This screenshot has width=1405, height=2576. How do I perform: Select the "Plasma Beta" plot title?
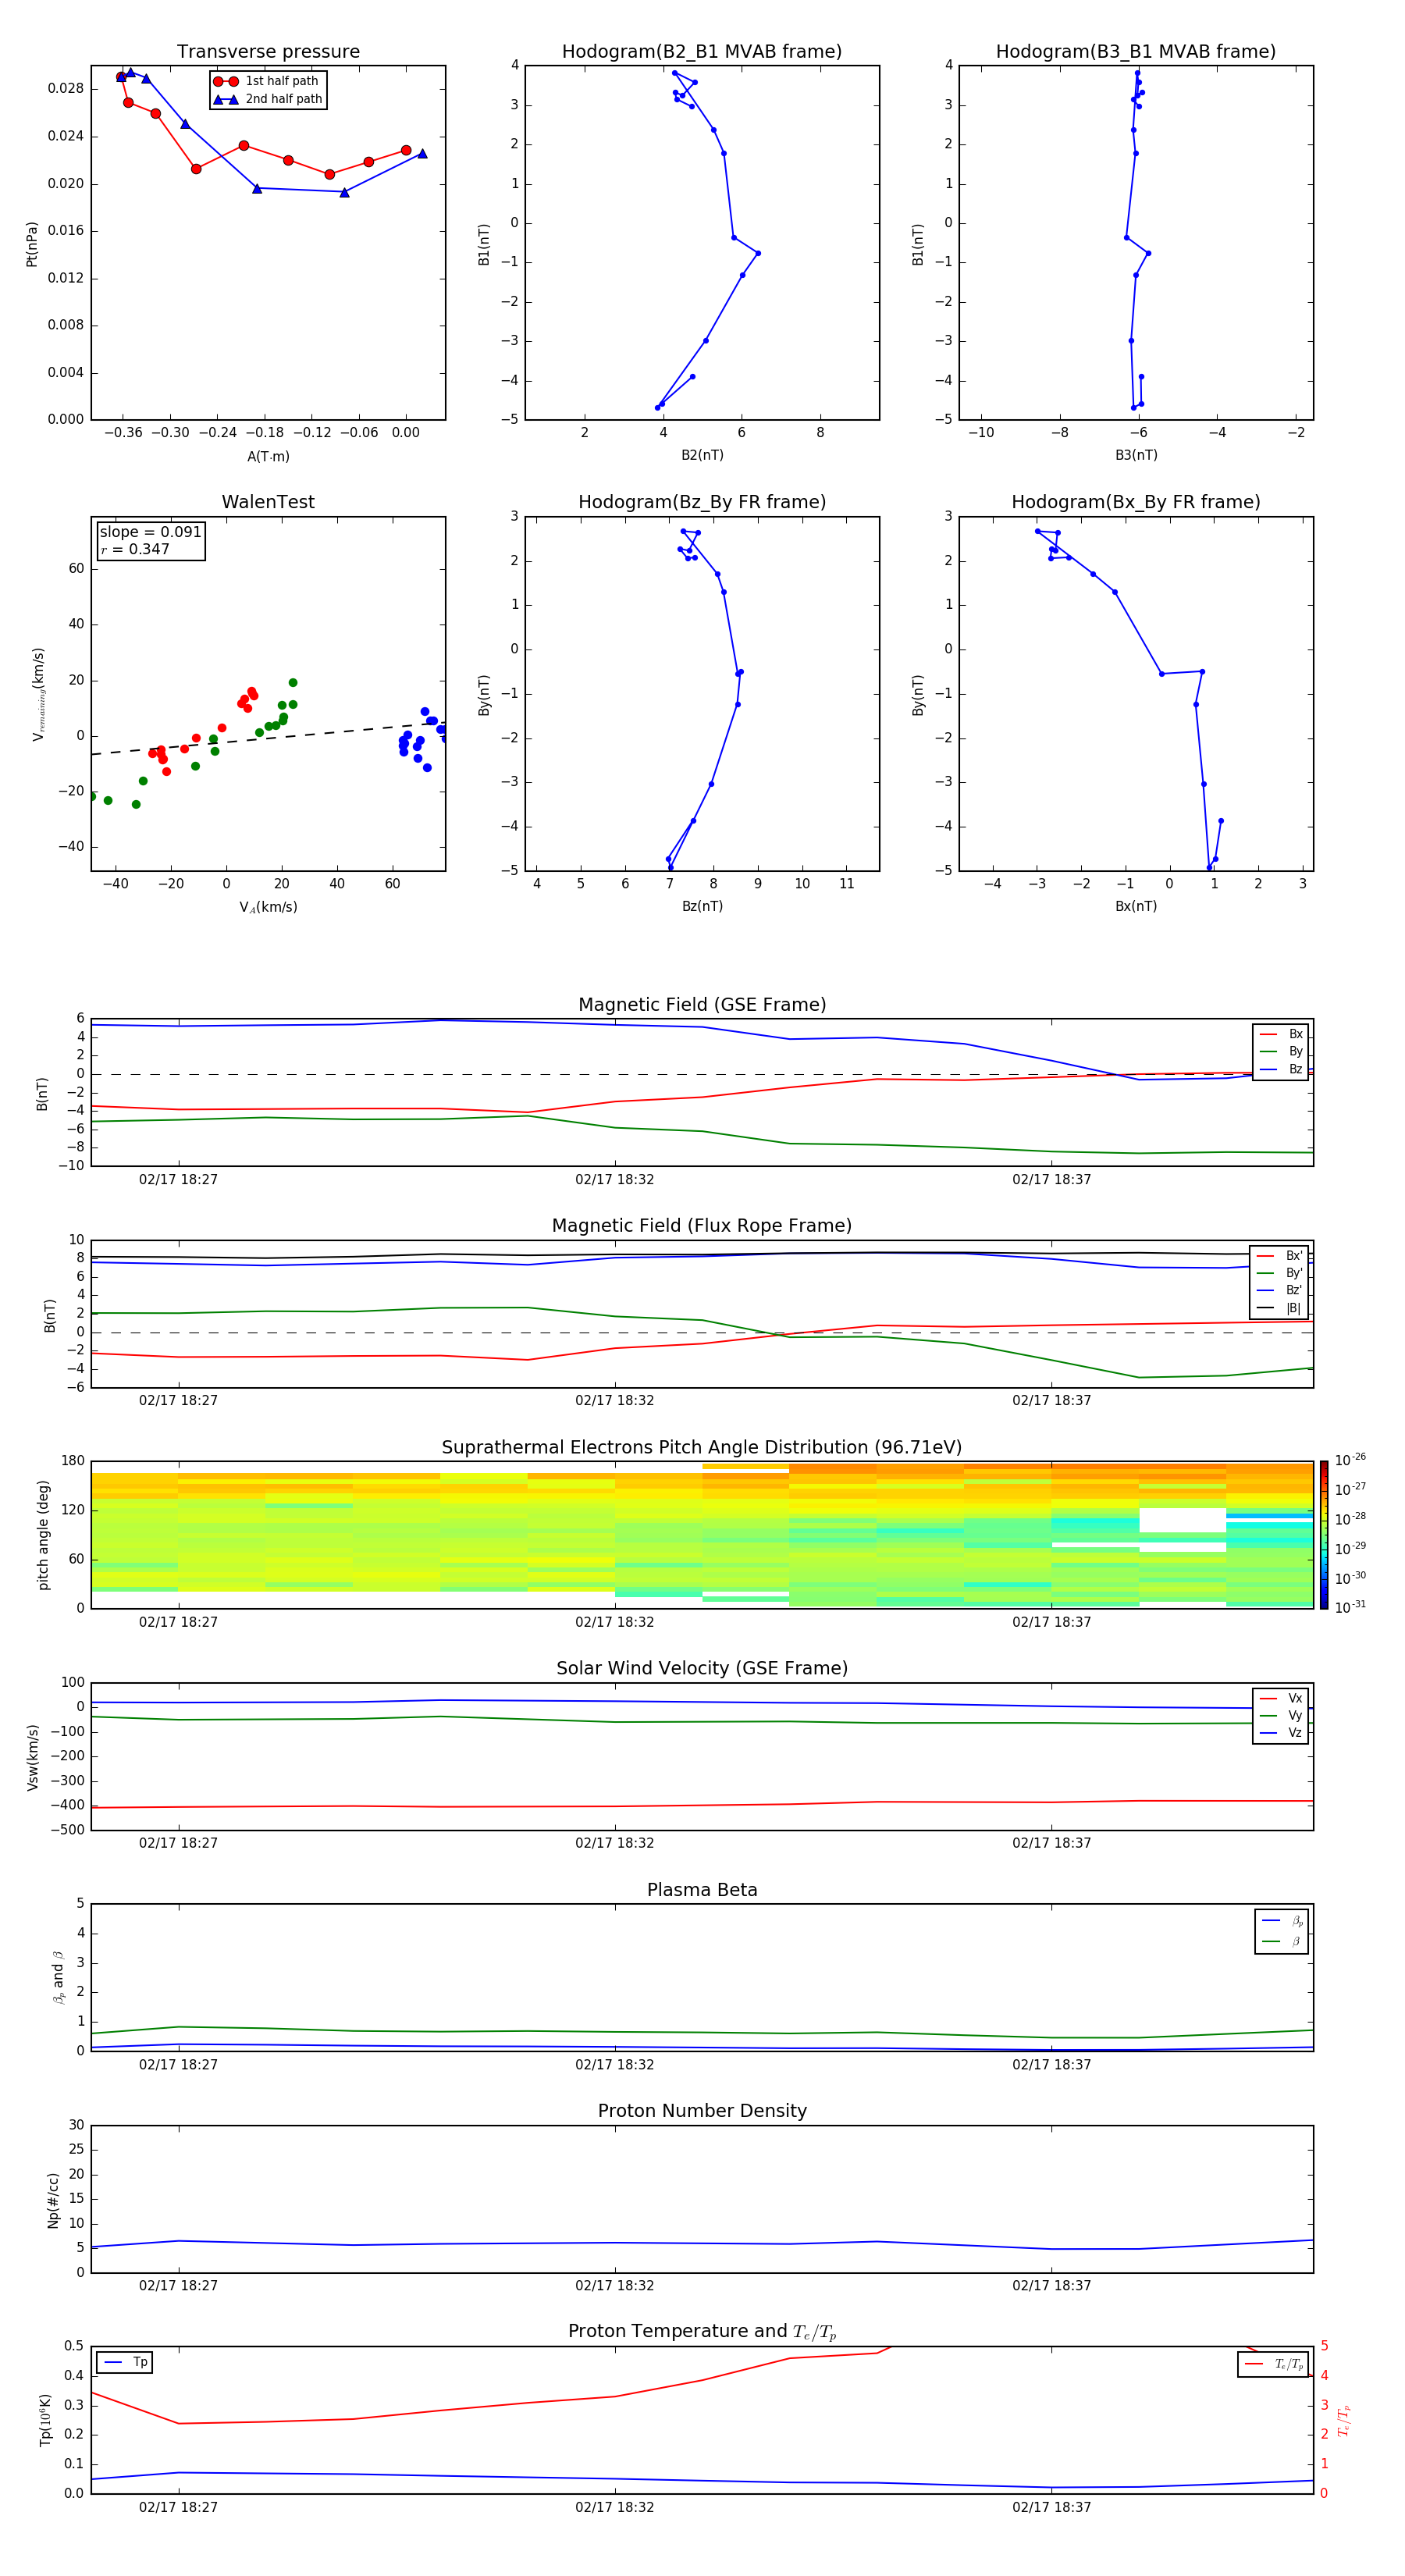[x=702, y=1891]
